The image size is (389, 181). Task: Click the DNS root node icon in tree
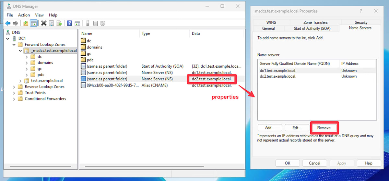click(8, 32)
